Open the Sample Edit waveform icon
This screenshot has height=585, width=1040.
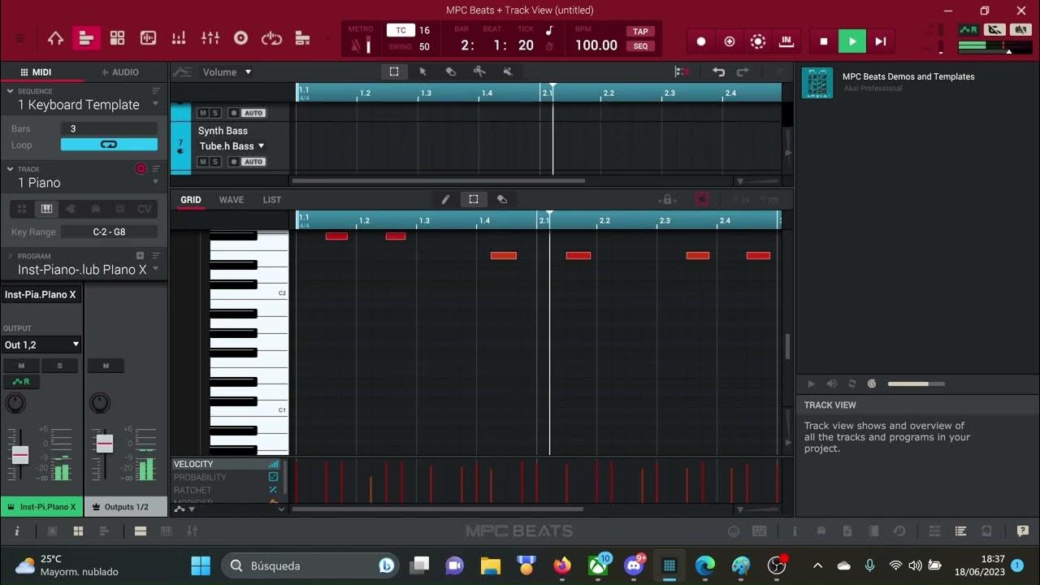pos(148,38)
